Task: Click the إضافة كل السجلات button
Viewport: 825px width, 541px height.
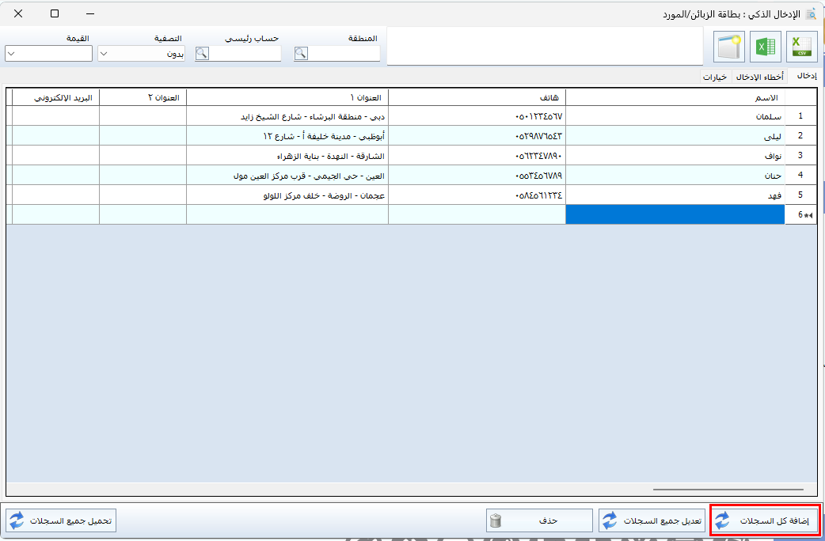Action: coord(765,520)
